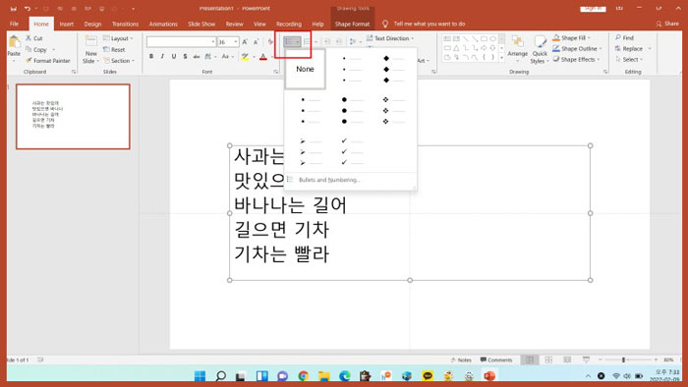Switch to the Slide Show tab
The width and height of the screenshot is (688, 387).
(201, 25)
